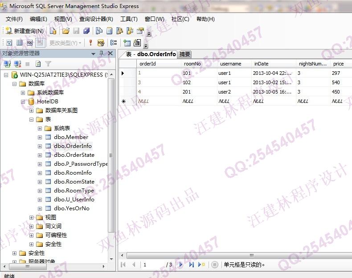Go to the last record
The width and height of the screenshot is (352, 278).
tap(191, 265)
